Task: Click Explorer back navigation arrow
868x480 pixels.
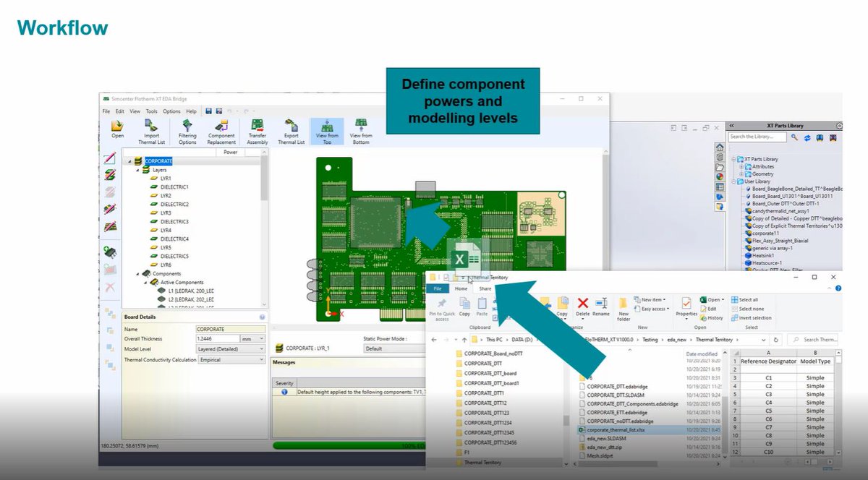Action: (x=434, y=339)
